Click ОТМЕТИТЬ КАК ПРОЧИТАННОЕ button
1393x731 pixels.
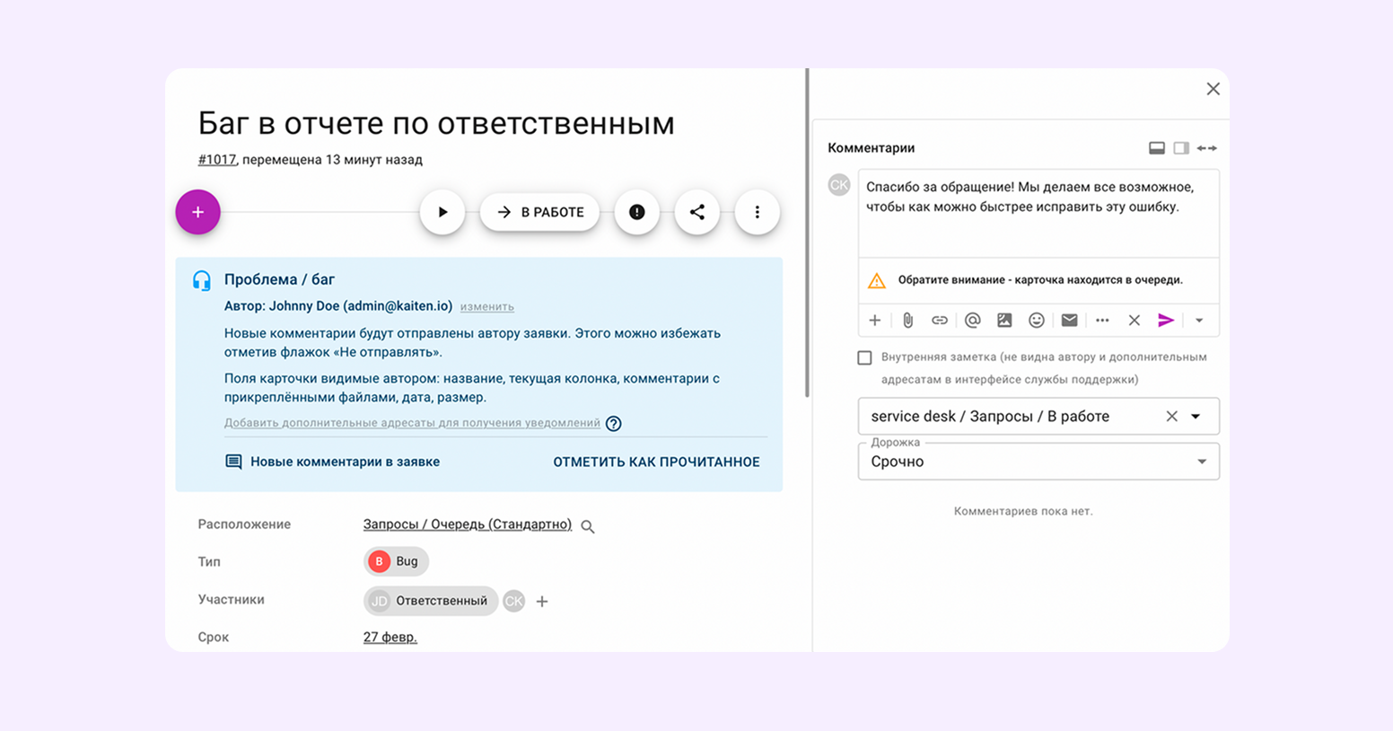(x=656, y=462)
